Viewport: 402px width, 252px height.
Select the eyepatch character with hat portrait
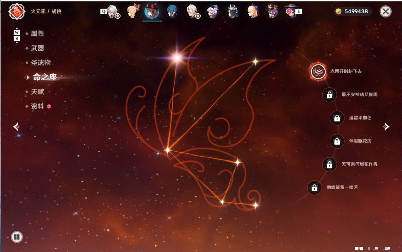(272, 11)
